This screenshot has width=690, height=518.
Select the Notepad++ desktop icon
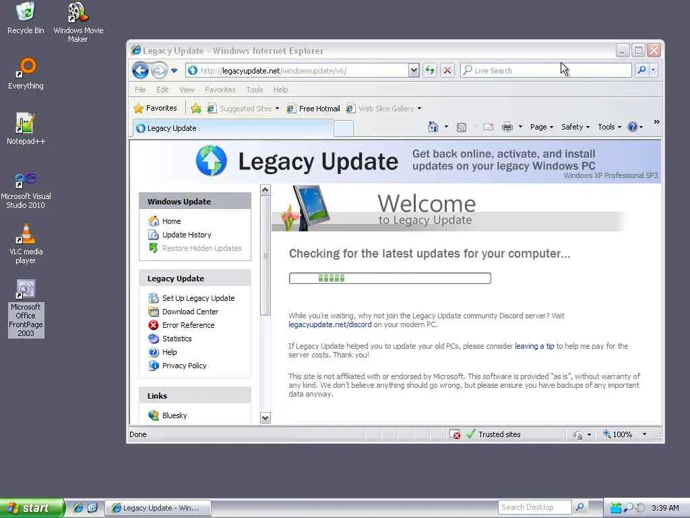point(26,128)
